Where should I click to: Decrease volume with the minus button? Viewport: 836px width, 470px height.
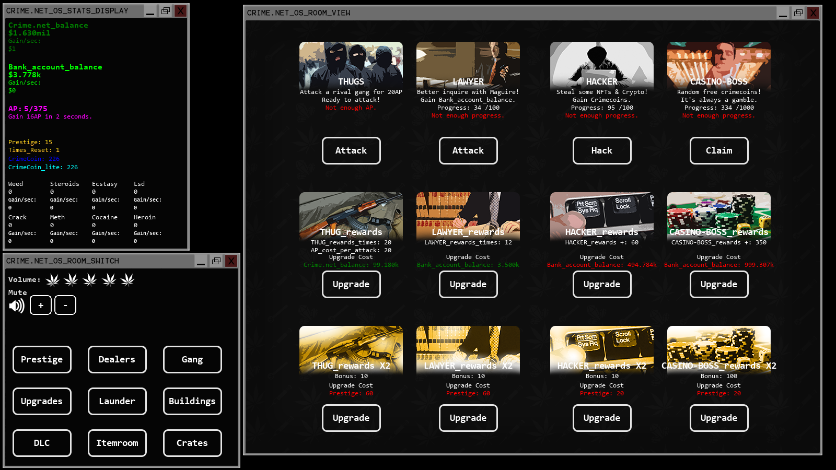pyautogui.click(x=65, y=305)
